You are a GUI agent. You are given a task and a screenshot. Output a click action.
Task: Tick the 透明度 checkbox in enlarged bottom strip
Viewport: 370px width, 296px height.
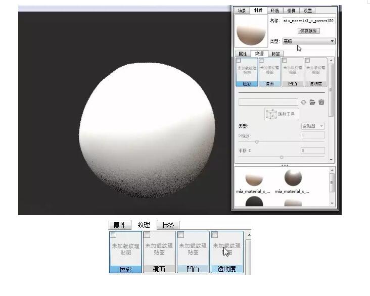(x=215, y=235)
